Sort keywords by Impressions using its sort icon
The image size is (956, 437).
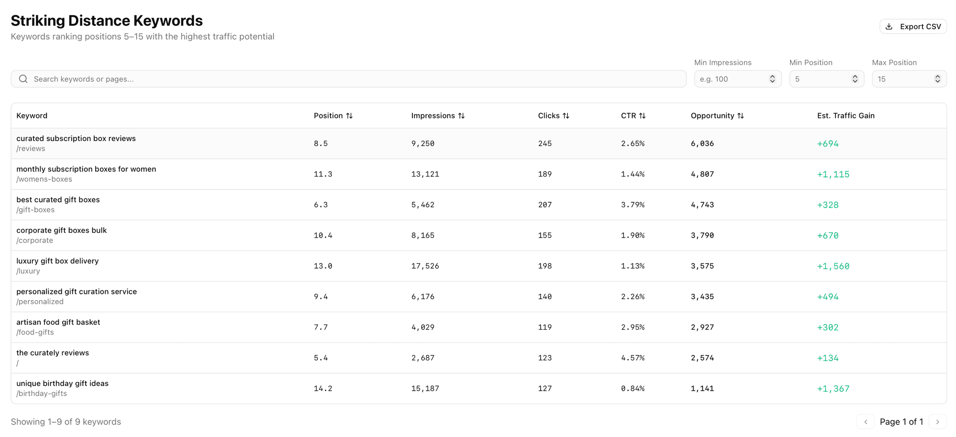(x=461, y=115)
